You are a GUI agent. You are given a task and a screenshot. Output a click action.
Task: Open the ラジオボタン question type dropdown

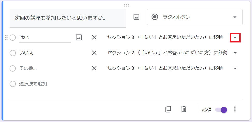point(195,17)
